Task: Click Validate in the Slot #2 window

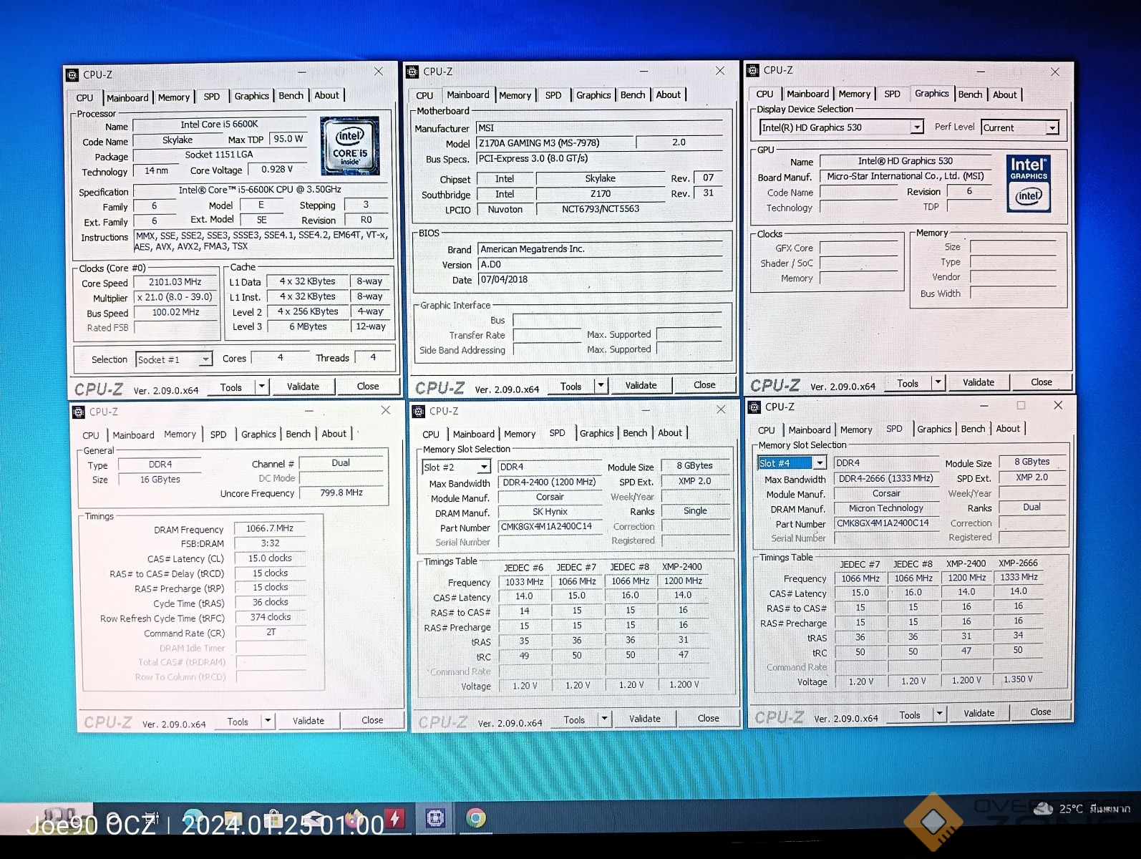Action: (644, 719)
